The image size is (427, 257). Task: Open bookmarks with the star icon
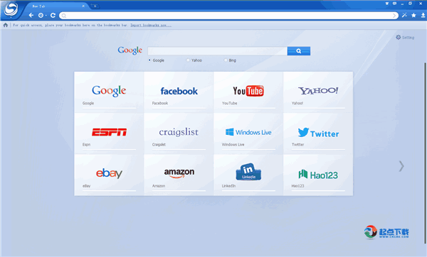413,15
